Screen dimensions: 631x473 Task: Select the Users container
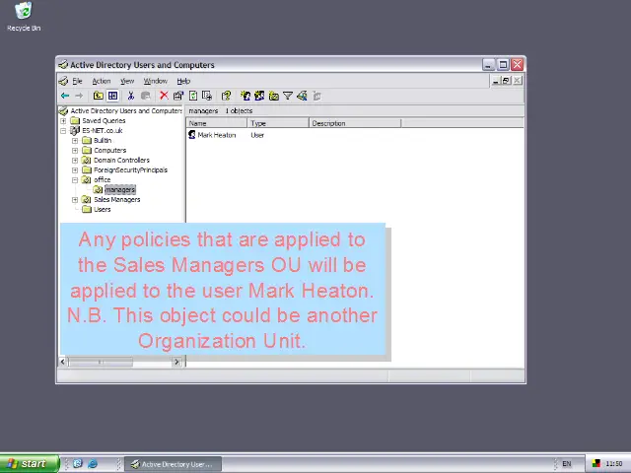102,210
